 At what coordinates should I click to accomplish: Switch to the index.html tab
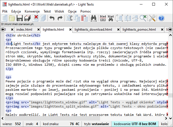coord(24,30)
